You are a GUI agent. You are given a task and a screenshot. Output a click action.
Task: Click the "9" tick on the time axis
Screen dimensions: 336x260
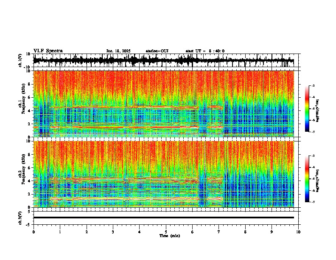272,232
